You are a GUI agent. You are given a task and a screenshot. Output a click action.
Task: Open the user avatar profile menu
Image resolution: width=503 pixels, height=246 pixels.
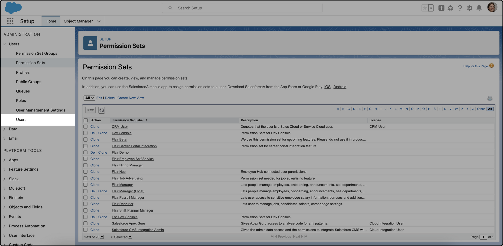pyautogui.click(x=492, y=7)
